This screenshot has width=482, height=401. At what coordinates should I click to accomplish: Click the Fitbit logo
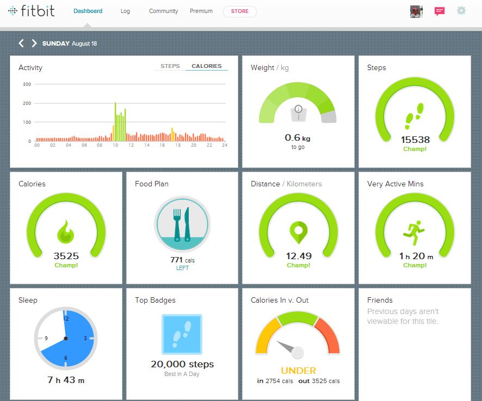coord(32,11)
